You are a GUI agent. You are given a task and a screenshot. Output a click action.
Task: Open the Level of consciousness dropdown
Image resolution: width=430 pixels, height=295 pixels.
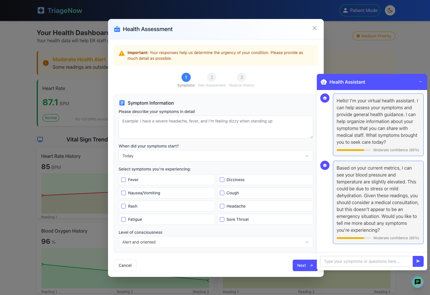[216, 242]
